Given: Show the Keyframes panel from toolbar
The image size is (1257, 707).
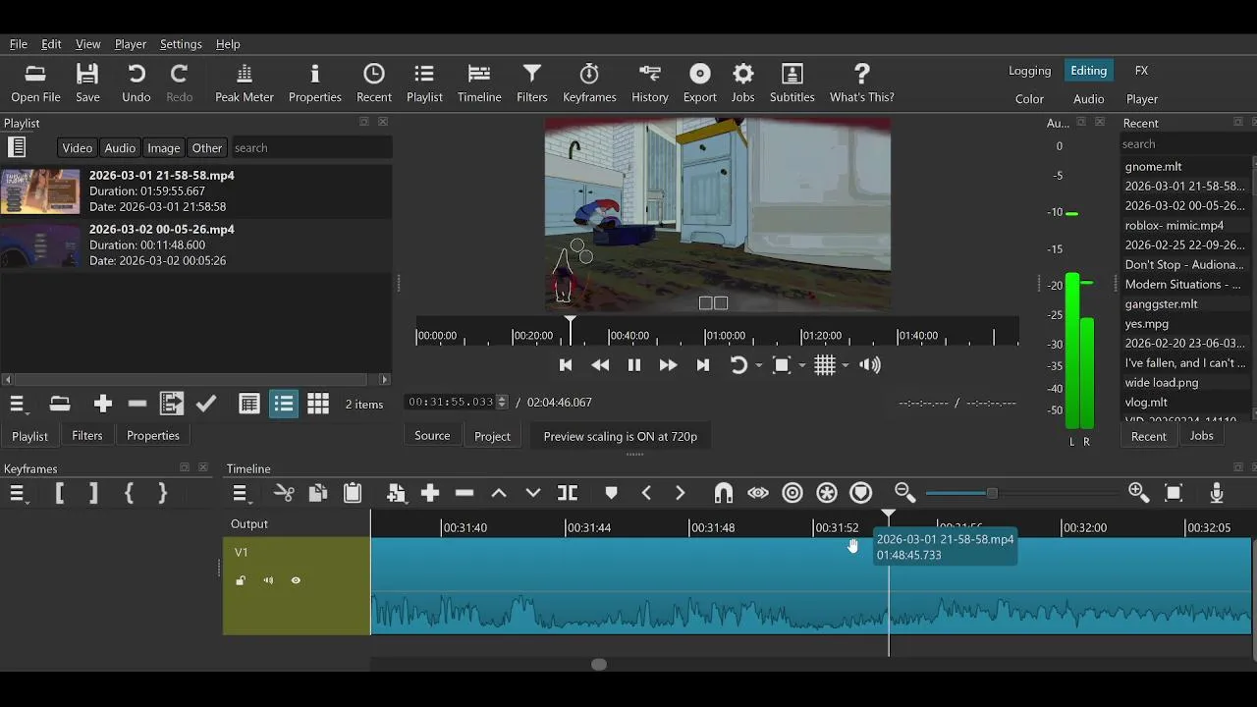Looking at the screenshot, I should pos(589,82).
